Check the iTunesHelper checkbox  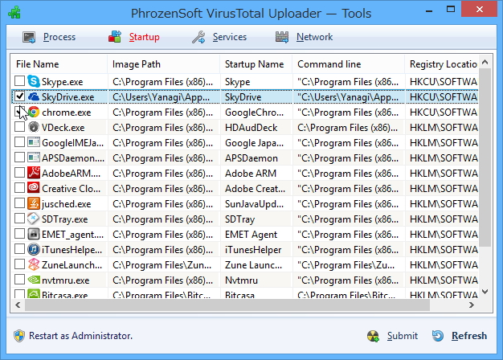[19, 248]
